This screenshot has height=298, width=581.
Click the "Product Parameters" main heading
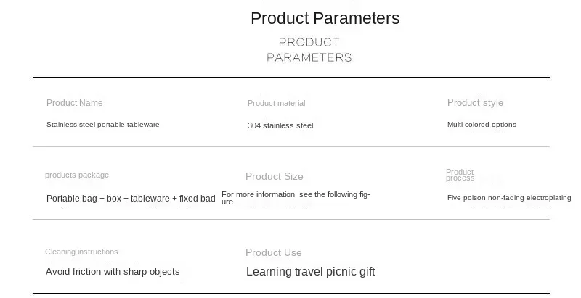coord(325,18)
